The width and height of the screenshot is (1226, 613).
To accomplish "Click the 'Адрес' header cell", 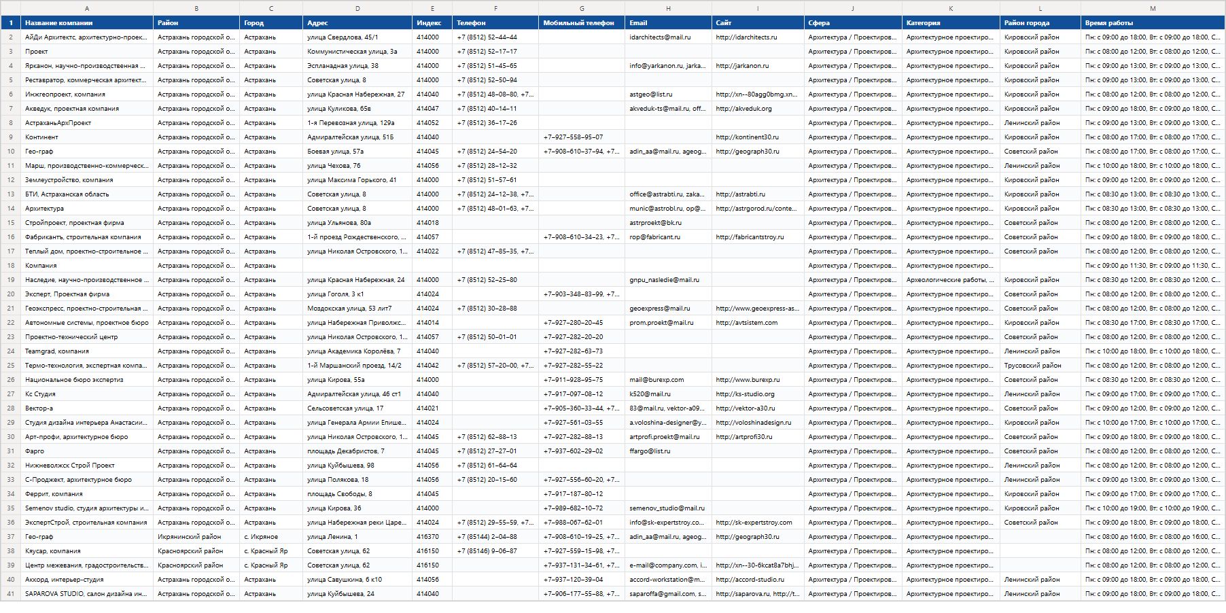I will pos(357,23).
